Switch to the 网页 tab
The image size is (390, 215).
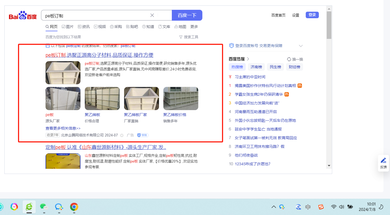tap(52, 27)
